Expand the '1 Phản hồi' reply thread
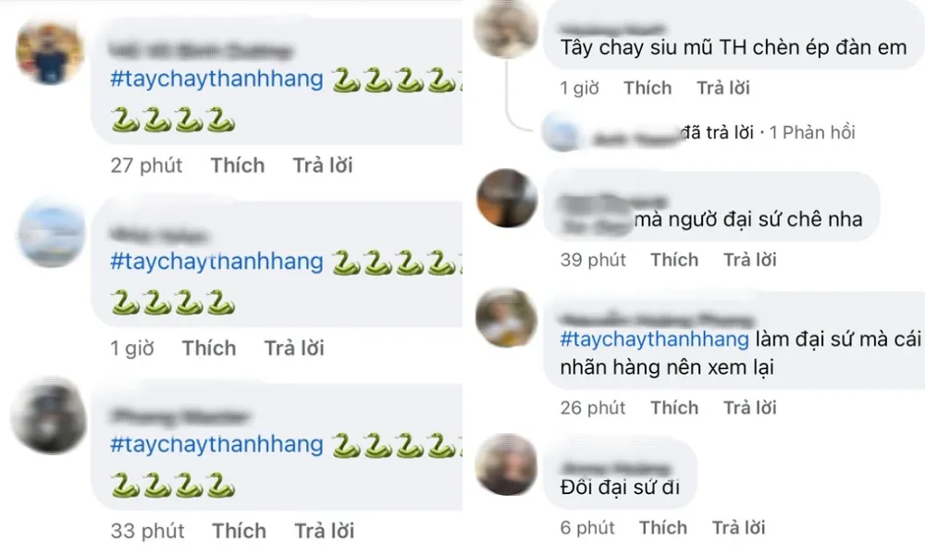 pyautogui.click(x=812, y=132)
